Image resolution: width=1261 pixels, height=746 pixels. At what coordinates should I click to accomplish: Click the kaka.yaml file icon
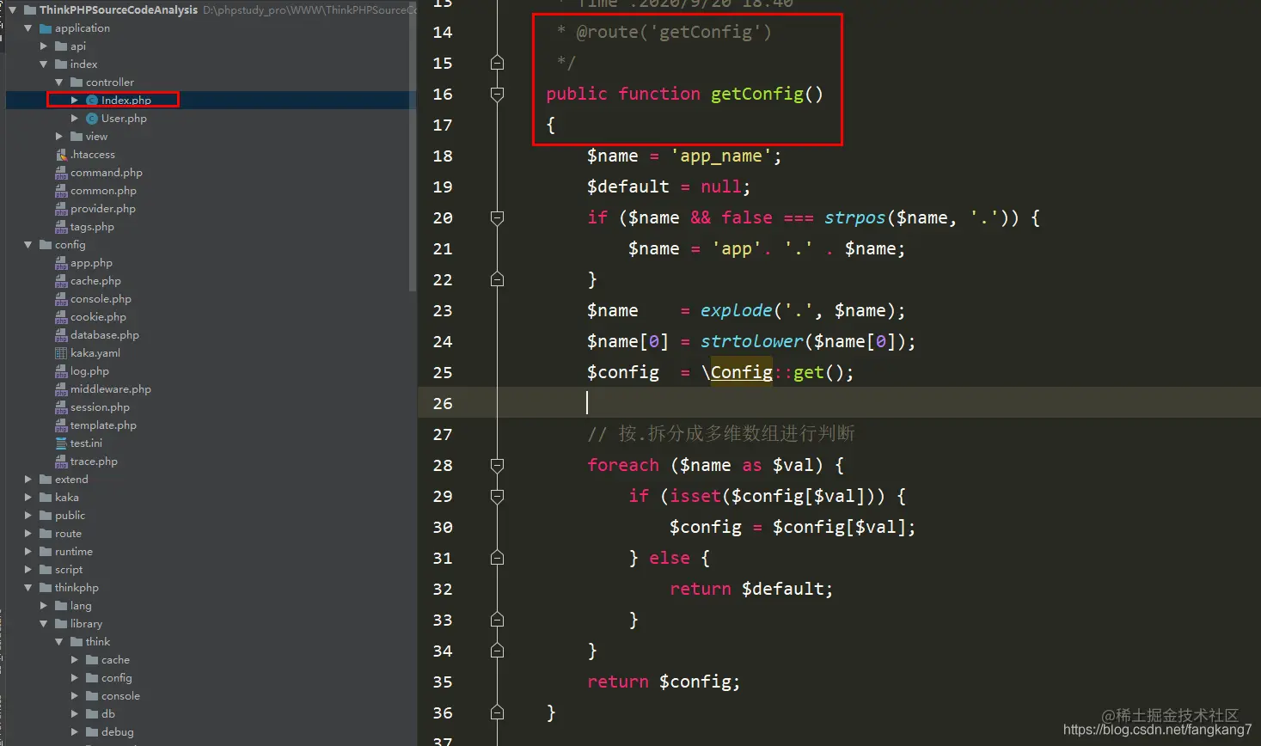click(61, 353)
